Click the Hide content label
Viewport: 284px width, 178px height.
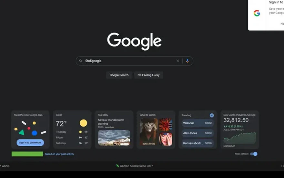tap(242, 154)
